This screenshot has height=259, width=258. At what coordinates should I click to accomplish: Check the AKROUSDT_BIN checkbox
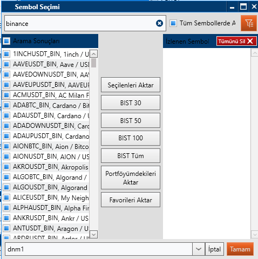6,167
